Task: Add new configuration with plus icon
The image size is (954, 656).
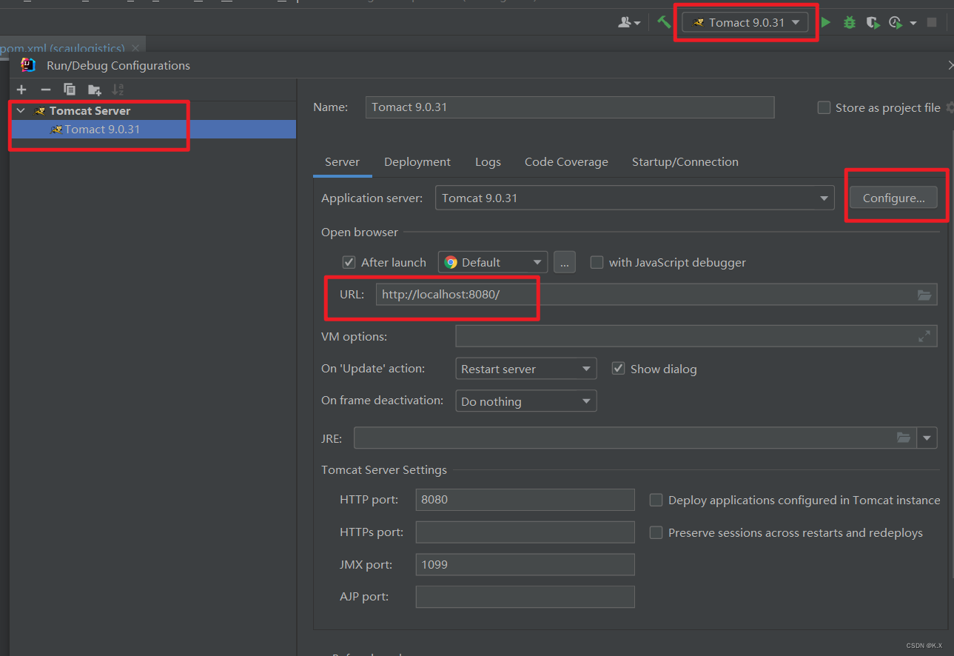Action: [21, 90]
